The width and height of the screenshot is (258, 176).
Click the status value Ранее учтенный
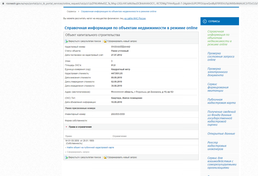tap(120, 51)
